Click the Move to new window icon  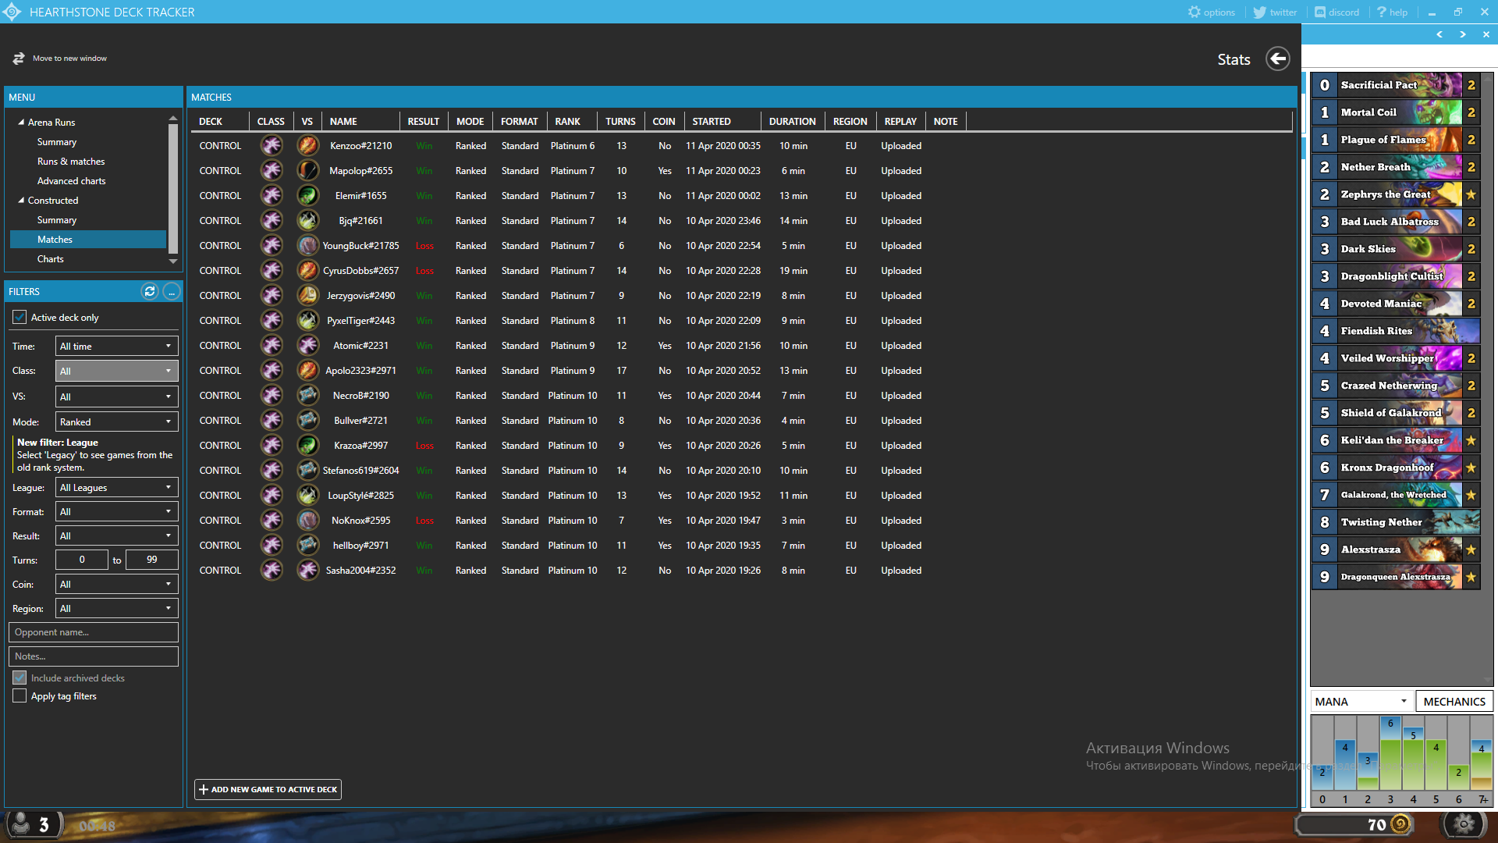pos(19,59)
